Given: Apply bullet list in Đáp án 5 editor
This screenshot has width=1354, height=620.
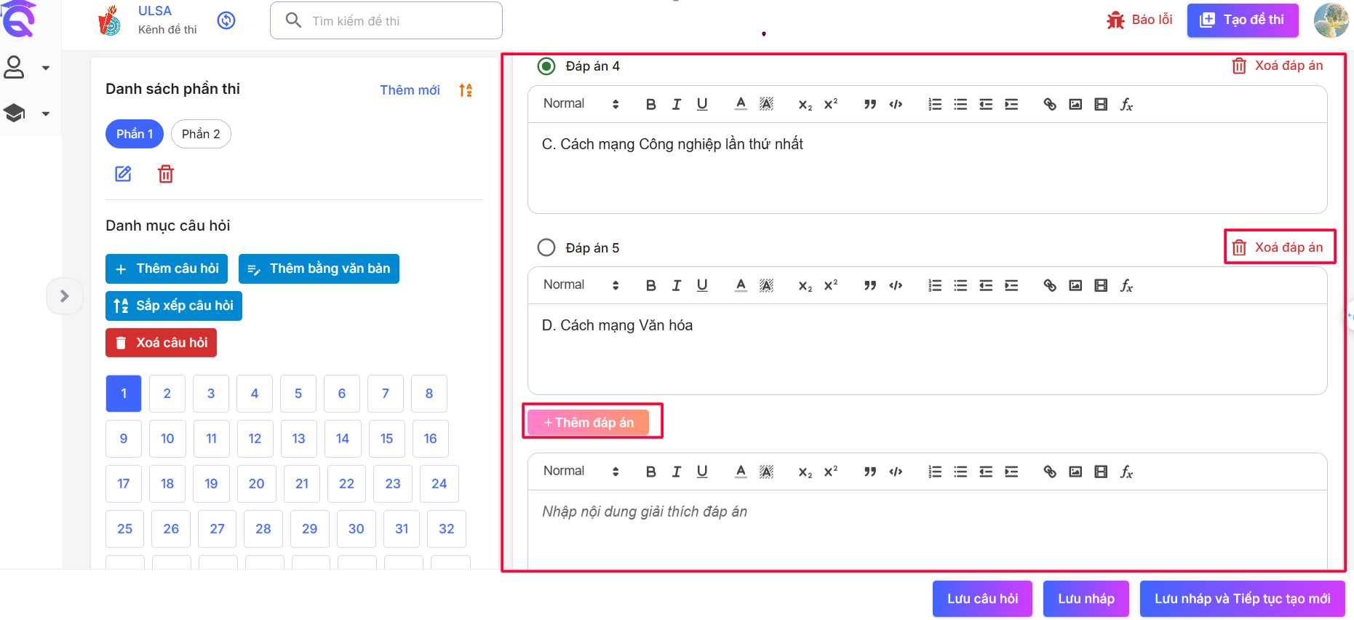Looking at the screenshot, I should click(960, 285).
